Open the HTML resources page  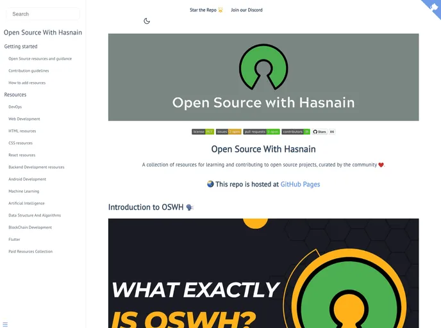22,131
